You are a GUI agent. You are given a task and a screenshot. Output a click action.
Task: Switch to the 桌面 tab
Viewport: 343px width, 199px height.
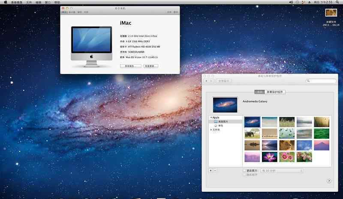pyautogui.click(x=259, y=92)
